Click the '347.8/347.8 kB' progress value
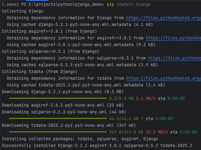The image size is (201, 150). (126, 132)
